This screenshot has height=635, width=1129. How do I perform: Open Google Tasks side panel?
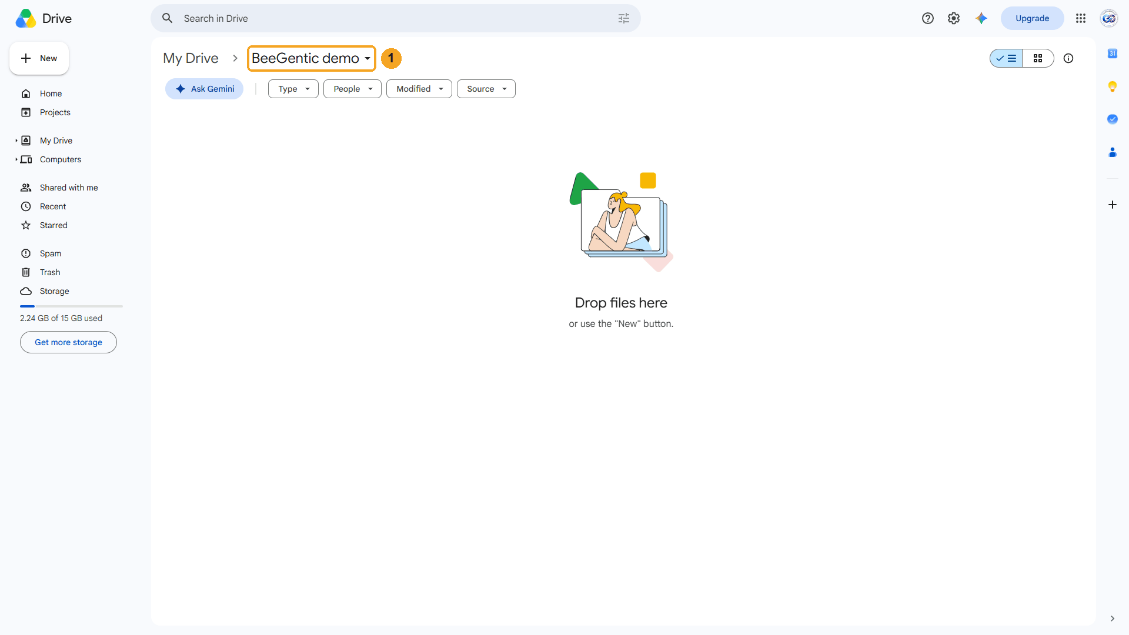coord(1113,119)
